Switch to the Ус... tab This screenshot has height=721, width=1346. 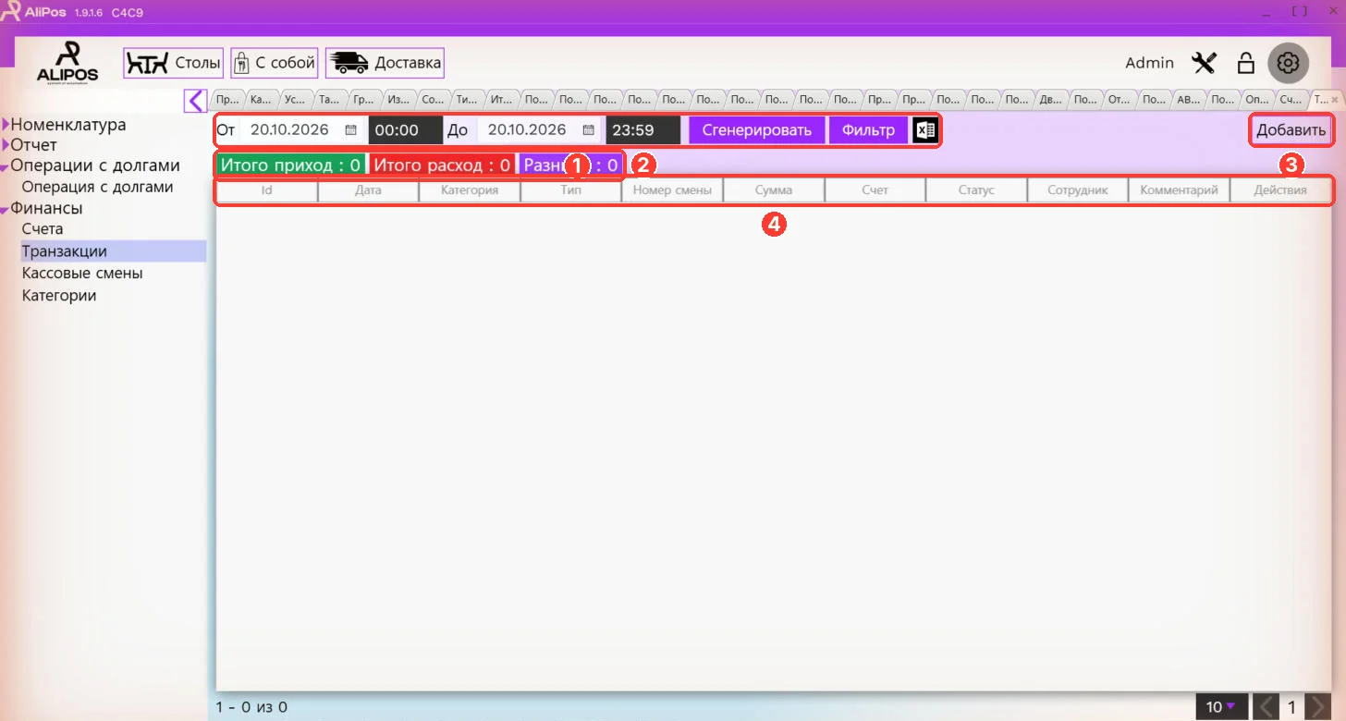tap(296, 99)
